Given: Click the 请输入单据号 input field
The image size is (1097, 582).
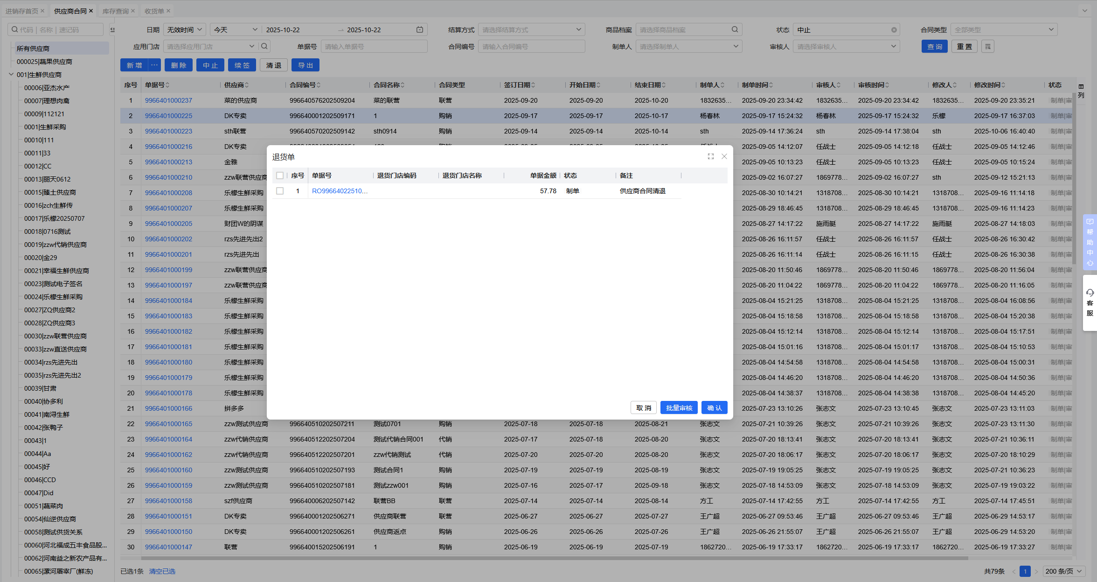Looking at the screenshot, I should [x=374, y=47].
